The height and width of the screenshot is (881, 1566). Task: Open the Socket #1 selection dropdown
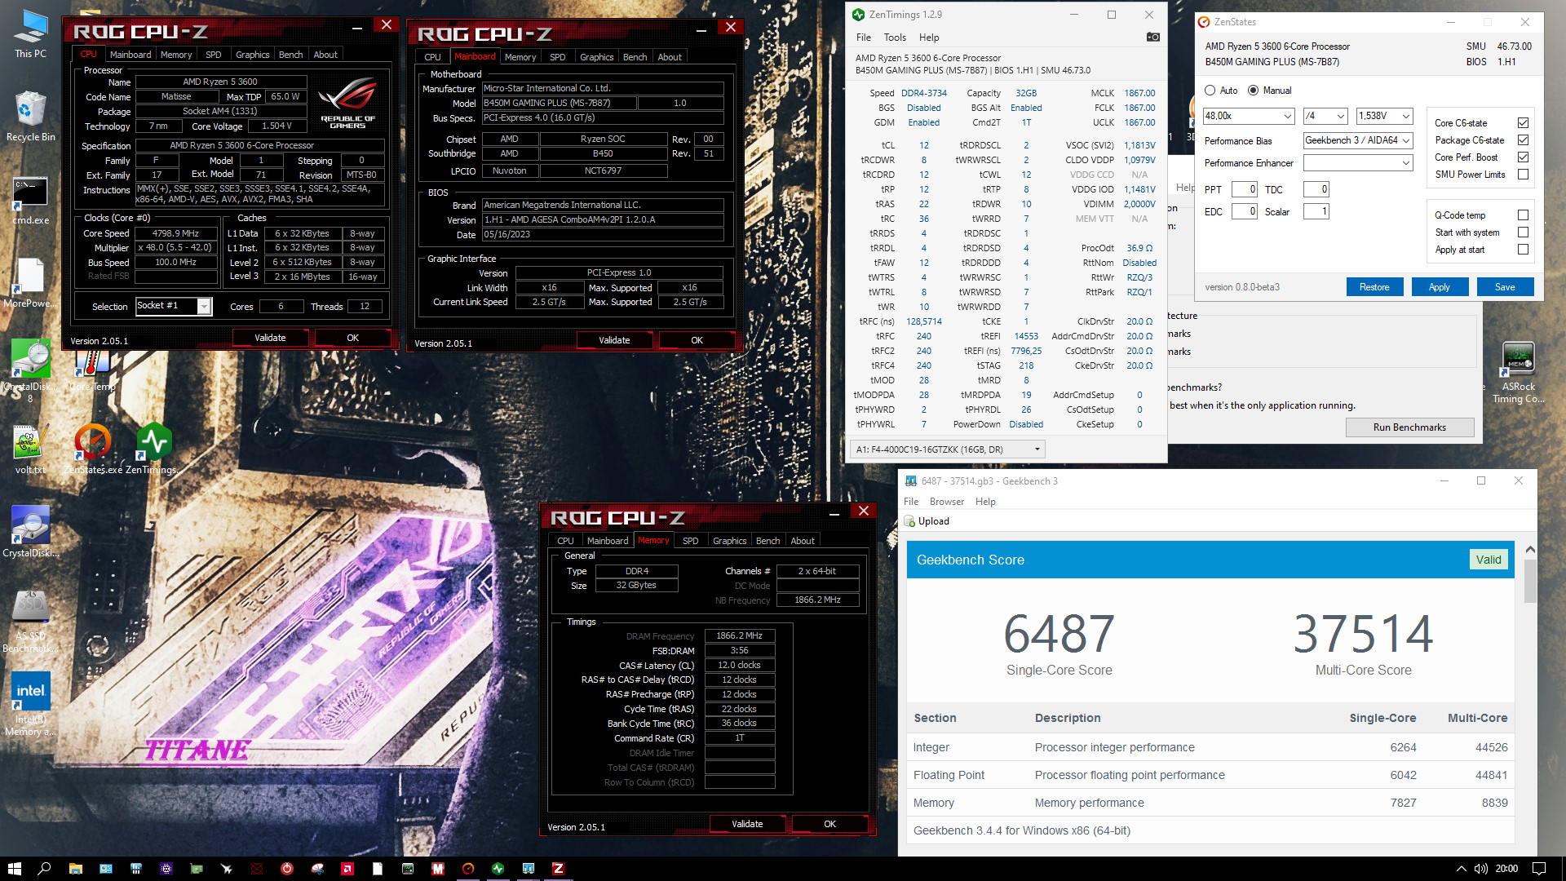pyautogui.click(x=174, y=306)
